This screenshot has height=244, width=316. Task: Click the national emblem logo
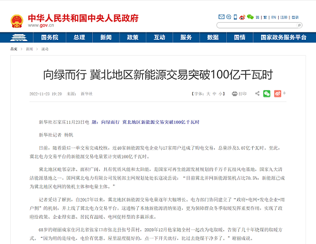click(17, 21)
